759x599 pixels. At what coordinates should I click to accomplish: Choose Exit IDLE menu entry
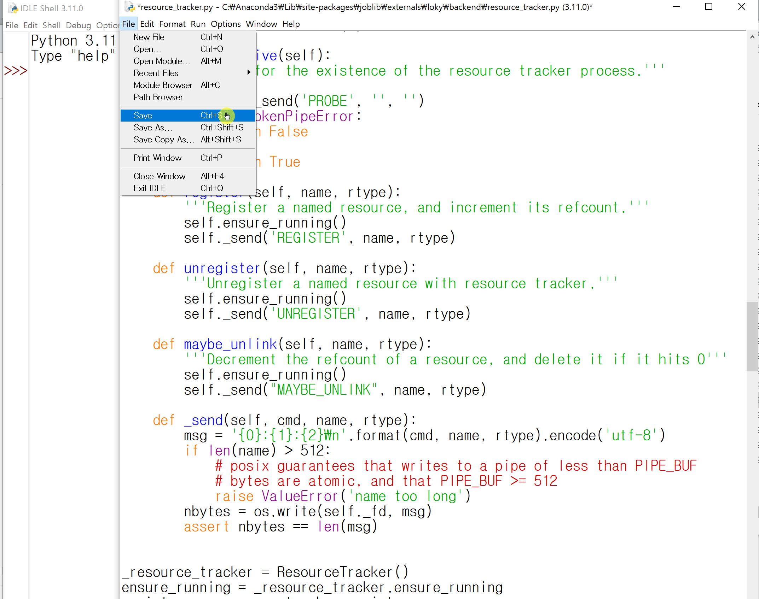pos(150,188)
